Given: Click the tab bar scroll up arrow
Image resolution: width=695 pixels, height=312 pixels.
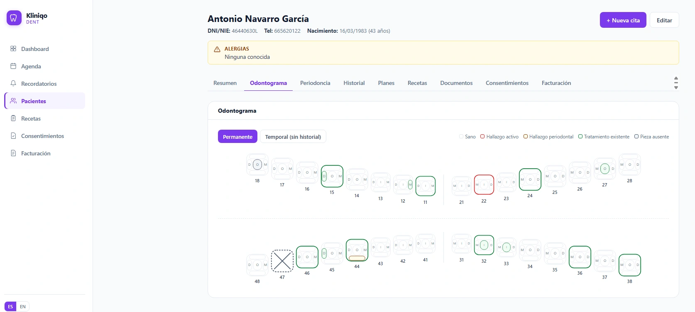Looking at the screenshot, I should pos(676,78).
